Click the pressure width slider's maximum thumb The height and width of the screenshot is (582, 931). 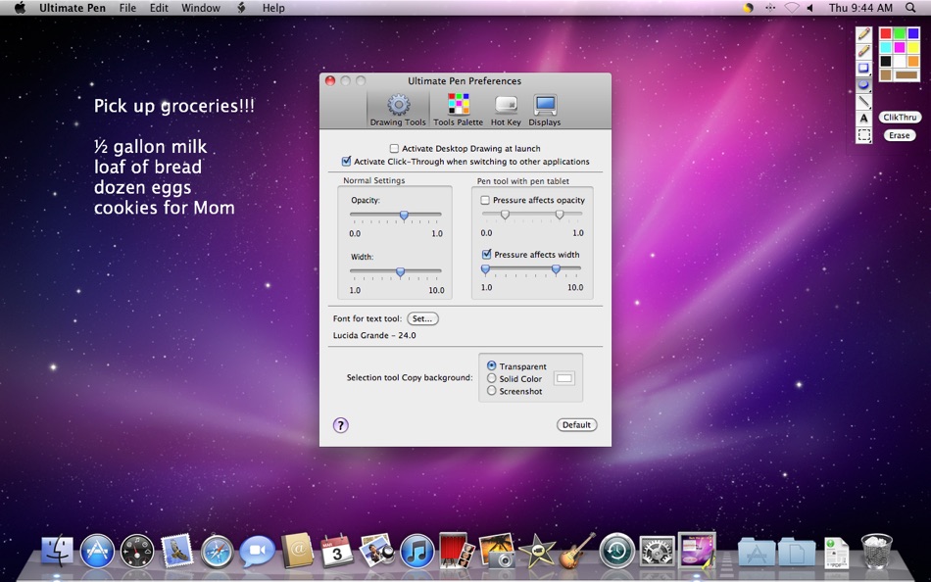[556, 269]
